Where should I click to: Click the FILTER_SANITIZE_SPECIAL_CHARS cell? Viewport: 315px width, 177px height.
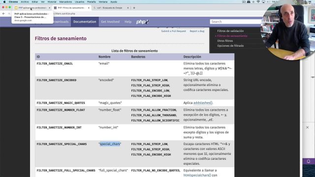(62, 144)
